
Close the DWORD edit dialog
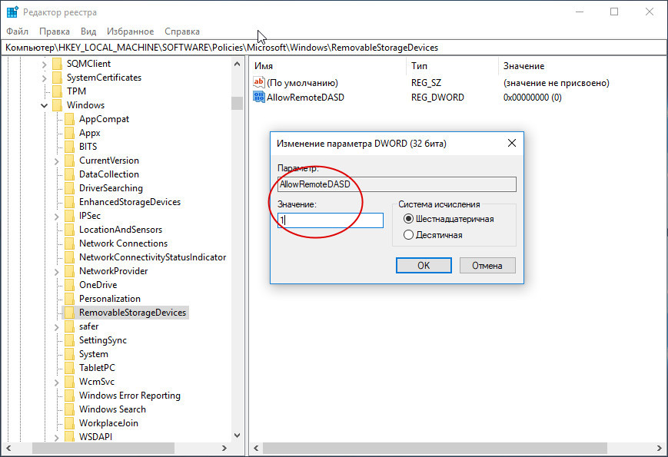click(512, 143)
